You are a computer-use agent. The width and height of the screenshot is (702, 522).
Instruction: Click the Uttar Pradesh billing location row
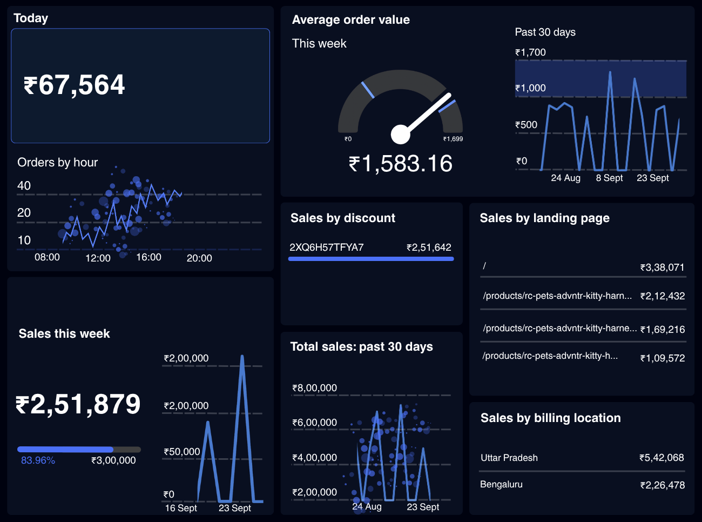pyautogui.click(x=582, y=458)
